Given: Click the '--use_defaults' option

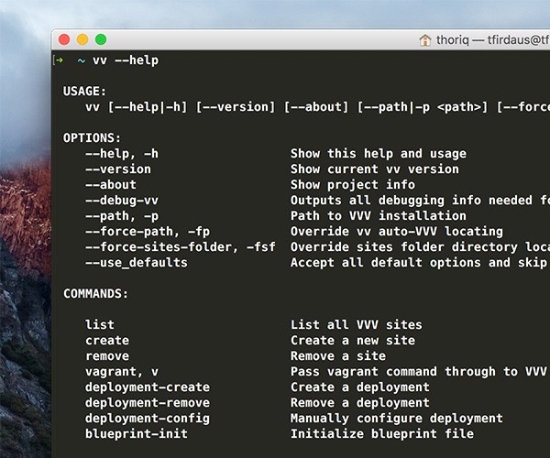Looking at the screenshot, I should (x=137, y=263).
